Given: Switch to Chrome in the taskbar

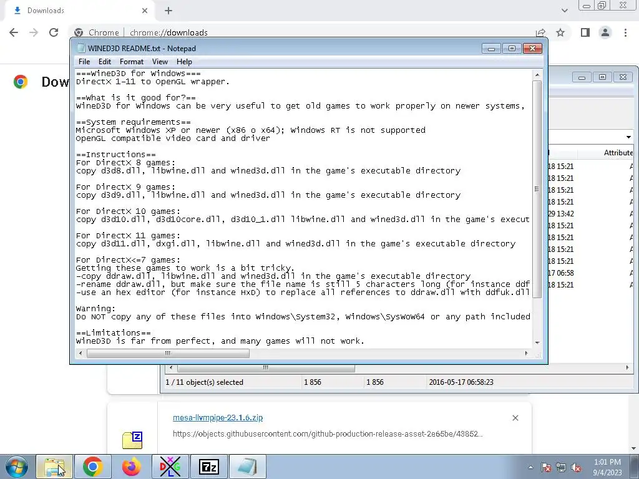Looking at the screenshot, I should click(92, 467).
